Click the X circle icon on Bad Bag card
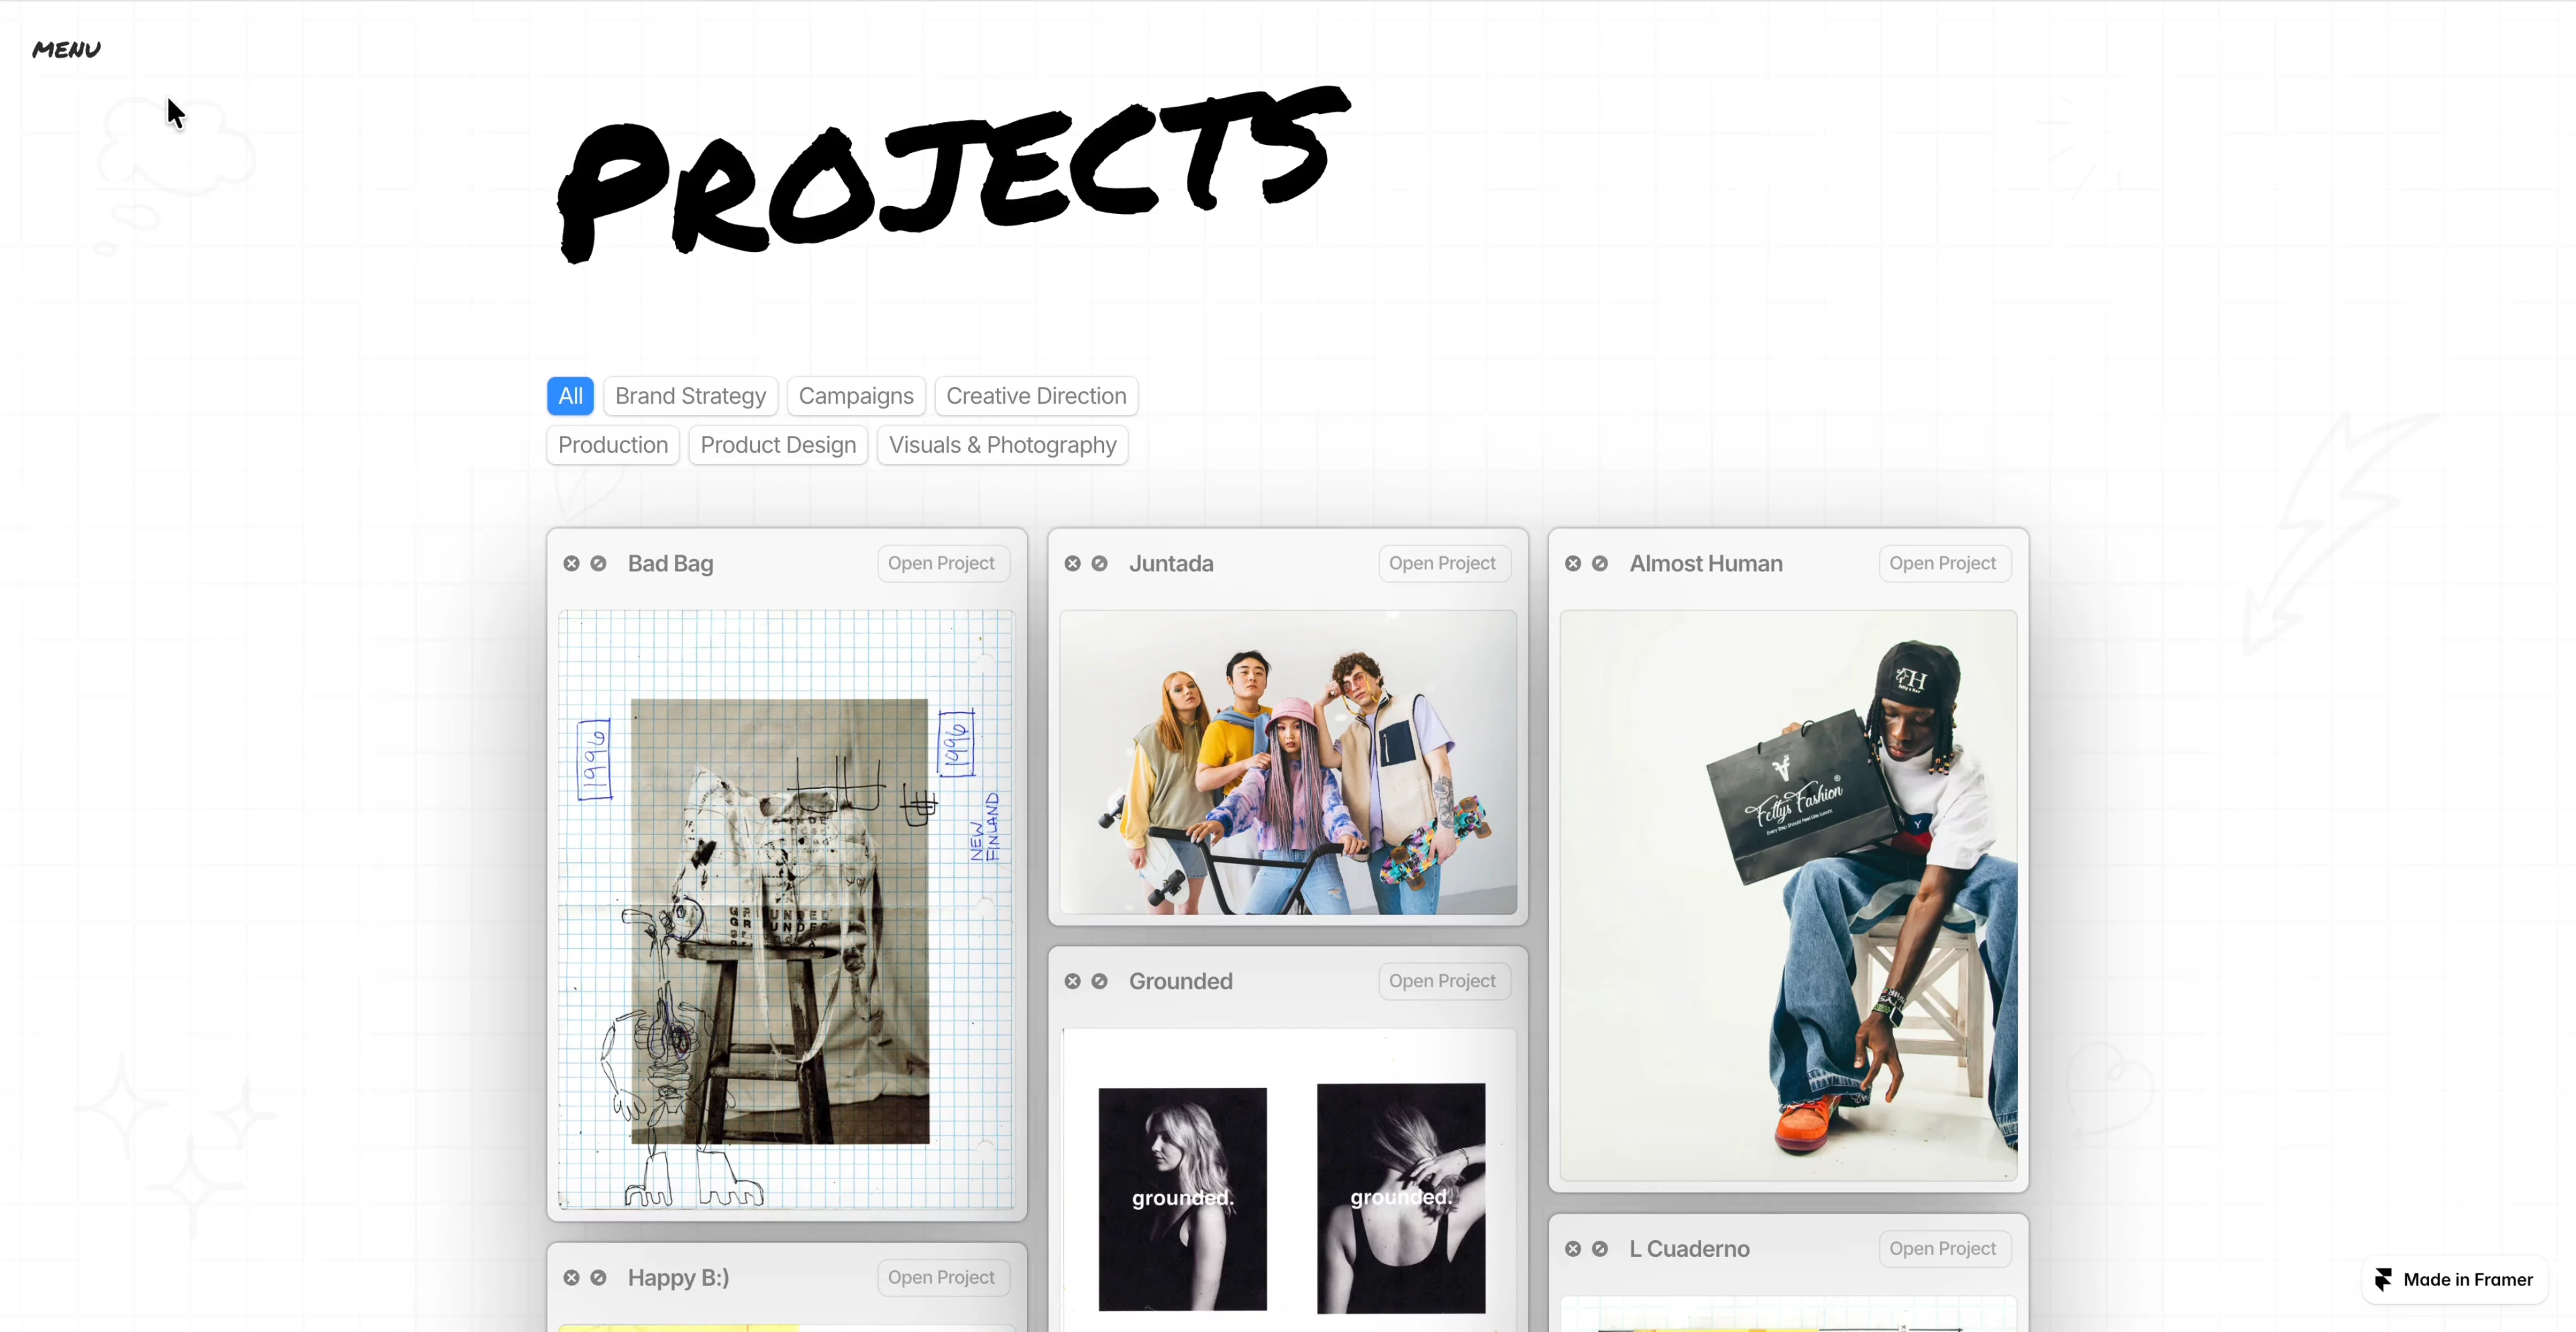The height and width of the screenshot is (1332, 2576). (571, 564)
